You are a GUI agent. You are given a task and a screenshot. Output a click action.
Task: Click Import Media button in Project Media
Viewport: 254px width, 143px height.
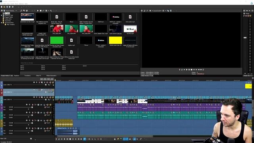tap(9, 11)
